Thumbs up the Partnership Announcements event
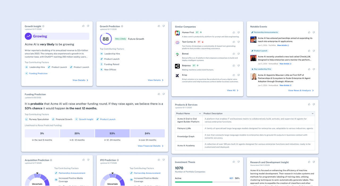340x186 pixels. coord(309,32)
